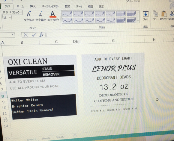Click the Green Mist repeated text line

click(114, 110)
